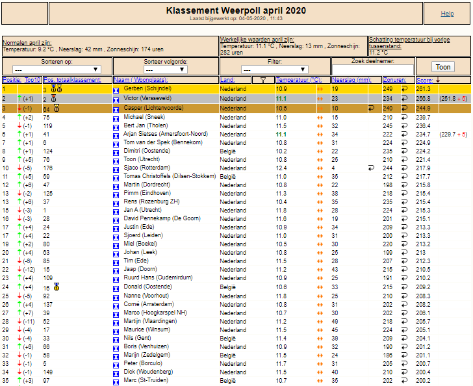Click the blue info icon beside Marc (St-Truiden)
The height and width of the screenshot is (386, 473).
click(x=116, y=382)
